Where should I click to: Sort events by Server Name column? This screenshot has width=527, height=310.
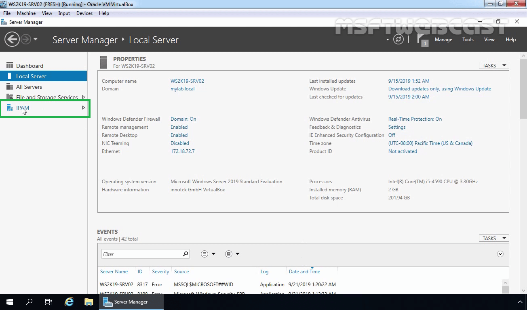click(x=114, y=272)
